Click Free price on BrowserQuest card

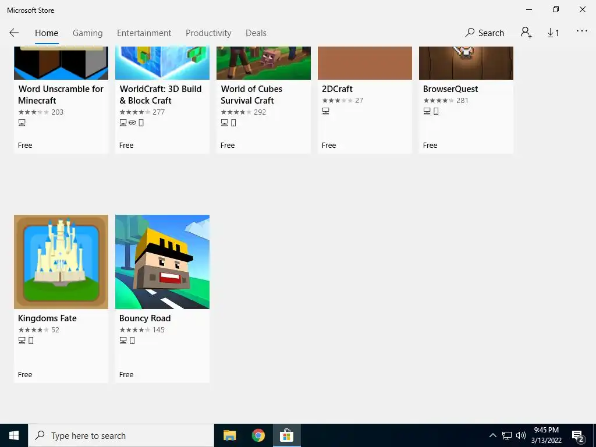tap(430, 145)
